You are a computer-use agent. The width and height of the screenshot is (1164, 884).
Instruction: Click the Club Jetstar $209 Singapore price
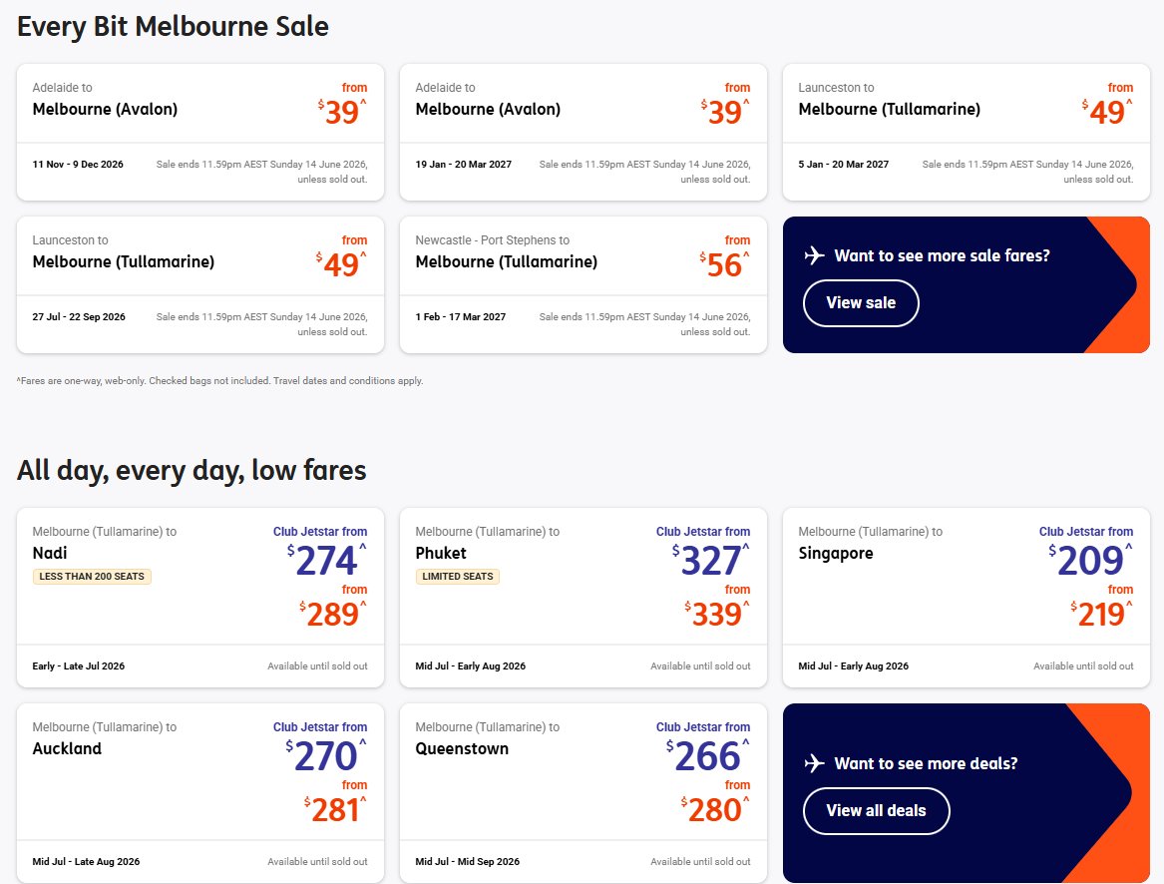point(1090,560)
